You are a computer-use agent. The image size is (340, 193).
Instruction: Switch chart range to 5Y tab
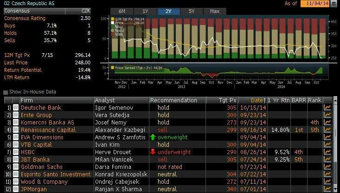(192, 11)
